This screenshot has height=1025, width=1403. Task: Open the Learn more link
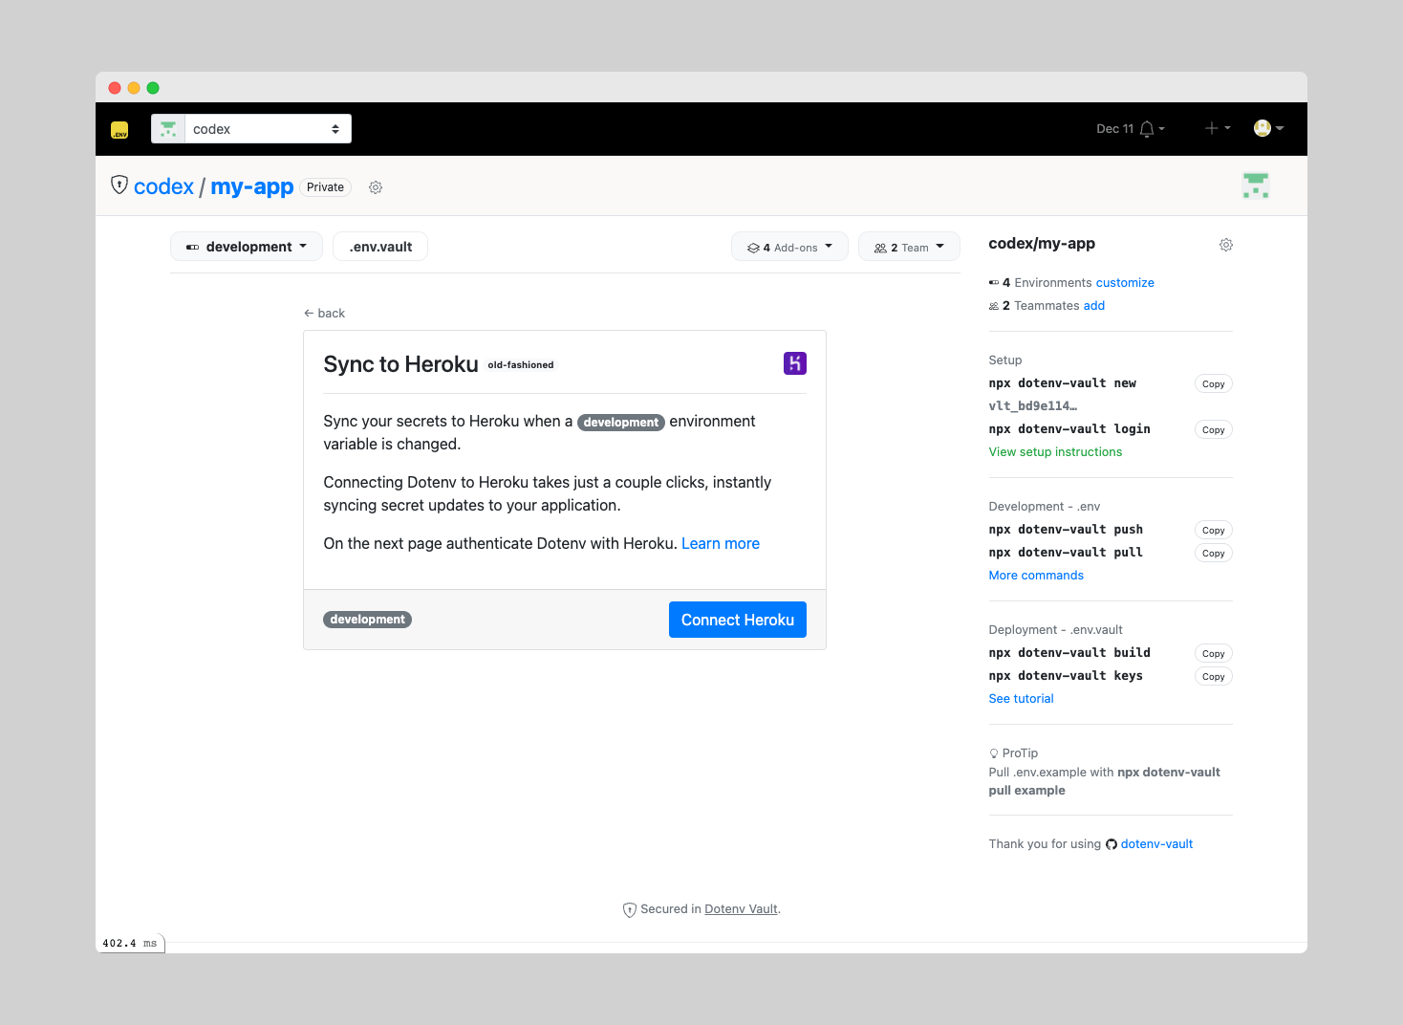pos(721,543)
